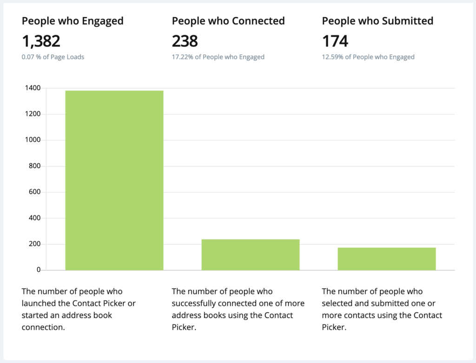This screenshot has width=476, height=363.
Task: Click the "People who Connected" heading
Action: pos(228,21)
